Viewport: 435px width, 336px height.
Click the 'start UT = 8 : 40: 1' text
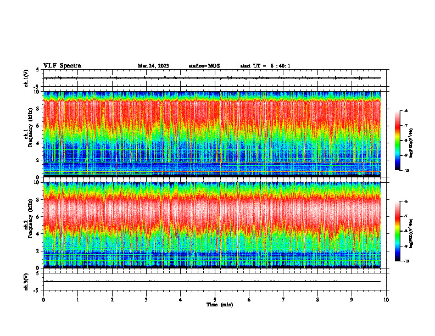click(265, 66)
